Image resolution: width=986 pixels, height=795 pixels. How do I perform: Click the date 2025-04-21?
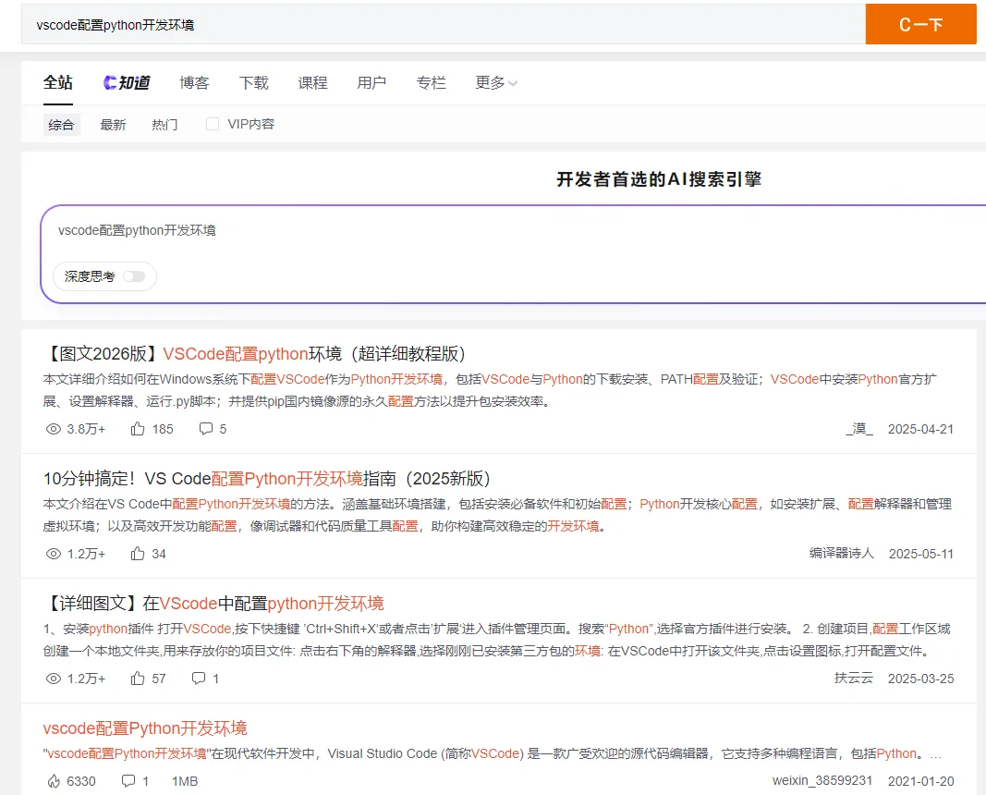click(920, 429)
